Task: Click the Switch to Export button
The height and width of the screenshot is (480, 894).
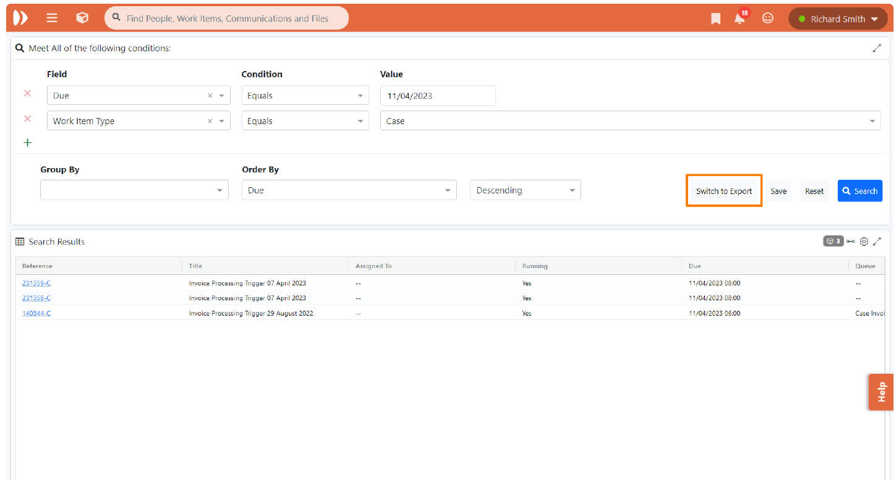Action: click(x=724, y=191)
